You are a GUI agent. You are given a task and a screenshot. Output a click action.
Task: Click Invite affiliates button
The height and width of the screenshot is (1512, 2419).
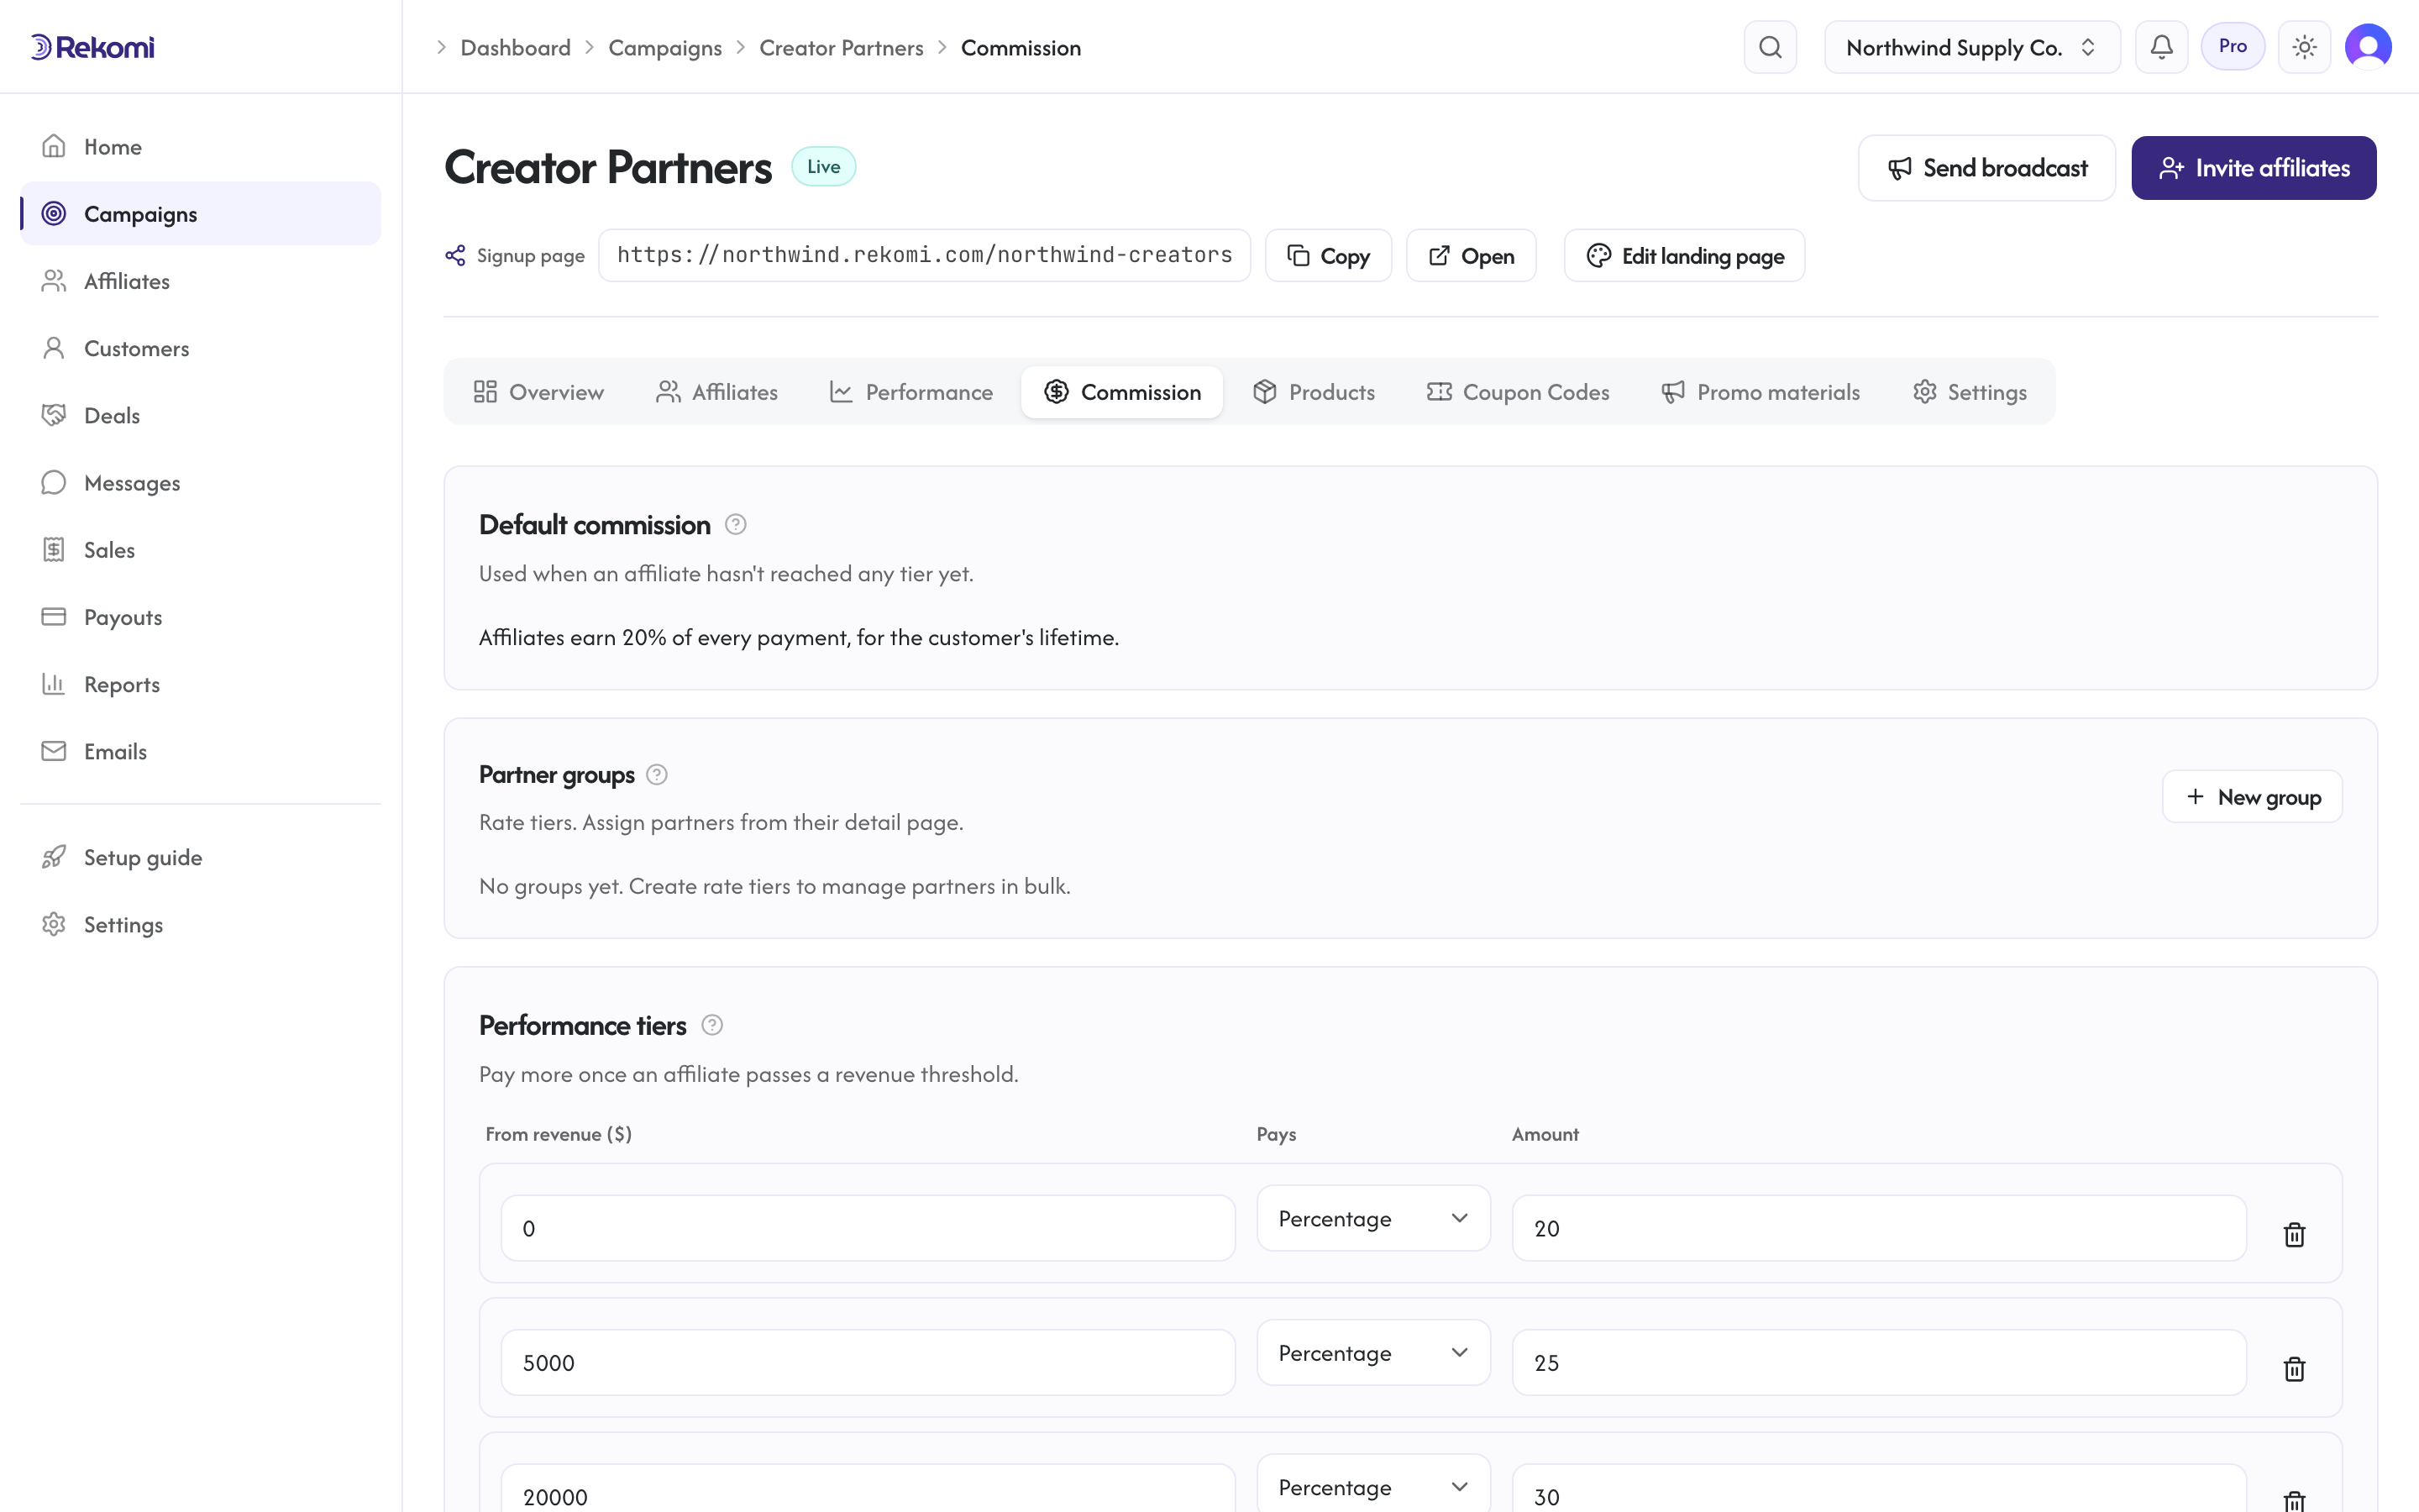[2253, 168]
